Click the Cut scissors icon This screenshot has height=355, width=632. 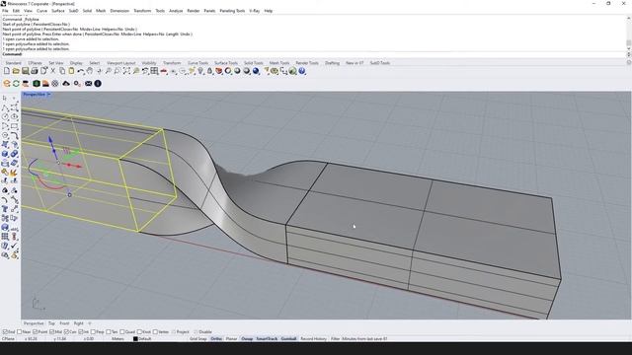[x=52, y=71]
